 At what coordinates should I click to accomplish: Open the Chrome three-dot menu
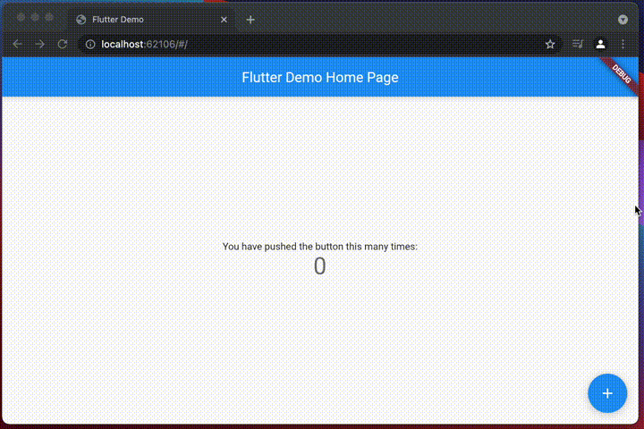pyautogui.click(x=623, y=44)
